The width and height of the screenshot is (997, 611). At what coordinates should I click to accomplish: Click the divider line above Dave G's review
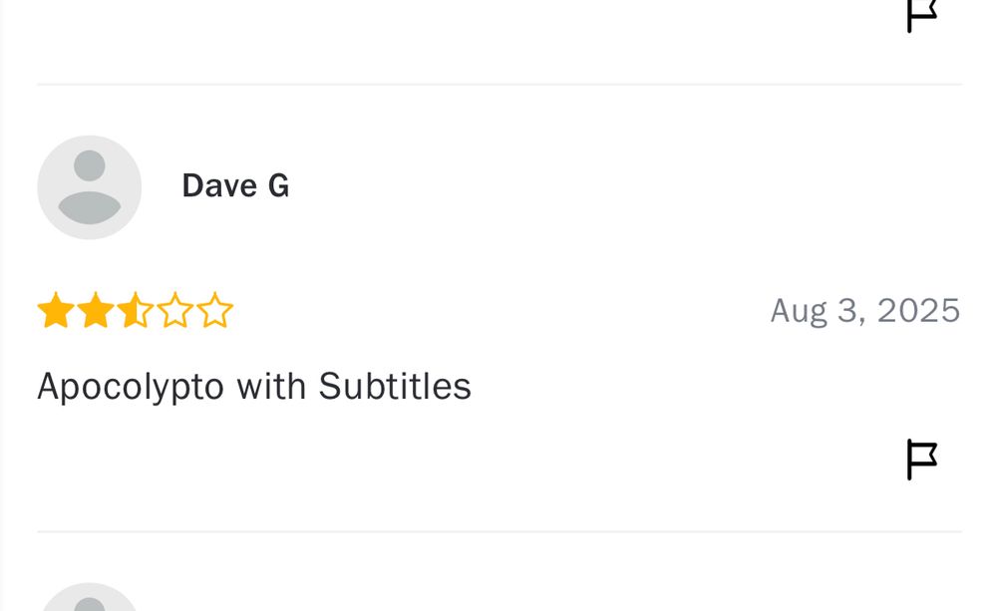[x=498, y=85]
